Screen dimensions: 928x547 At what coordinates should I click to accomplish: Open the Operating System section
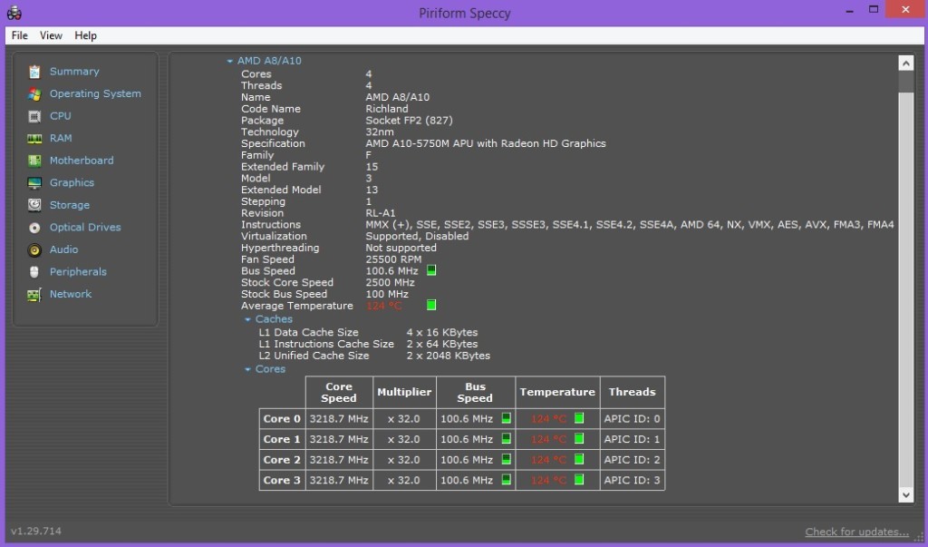click(95, 93)
